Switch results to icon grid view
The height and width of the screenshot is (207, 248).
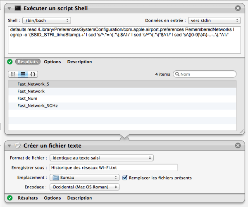point(13,74)
